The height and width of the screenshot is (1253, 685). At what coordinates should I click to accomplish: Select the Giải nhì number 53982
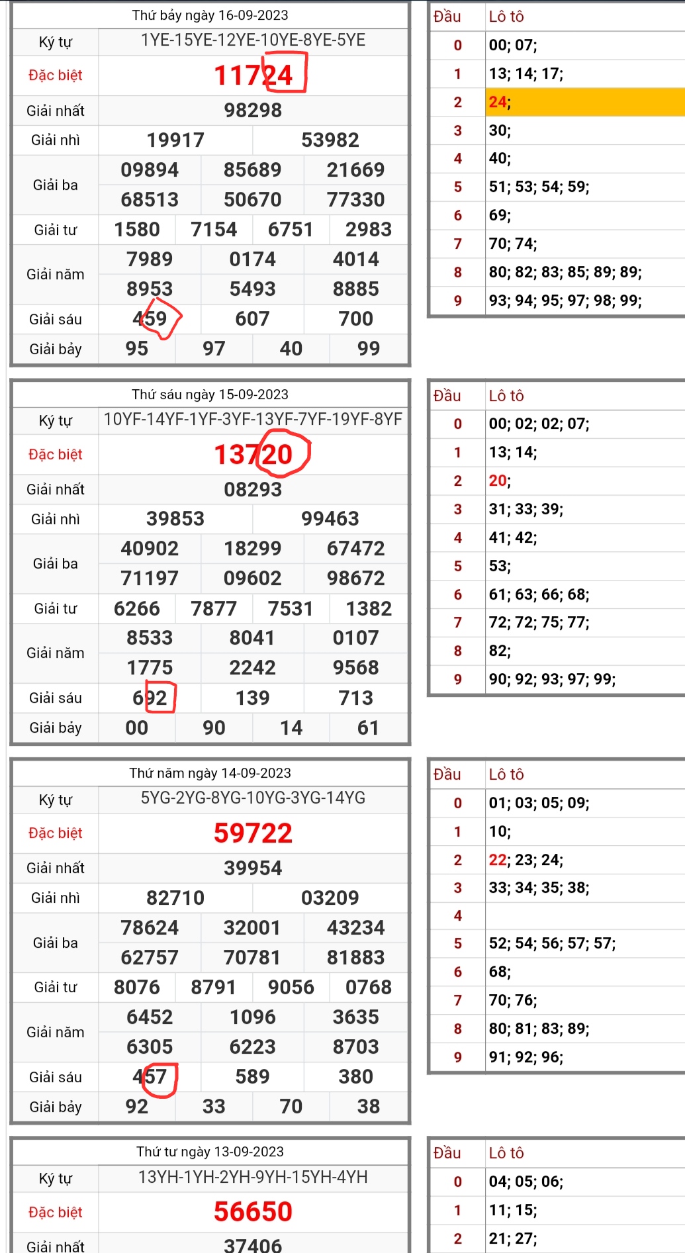pos(330,140)
